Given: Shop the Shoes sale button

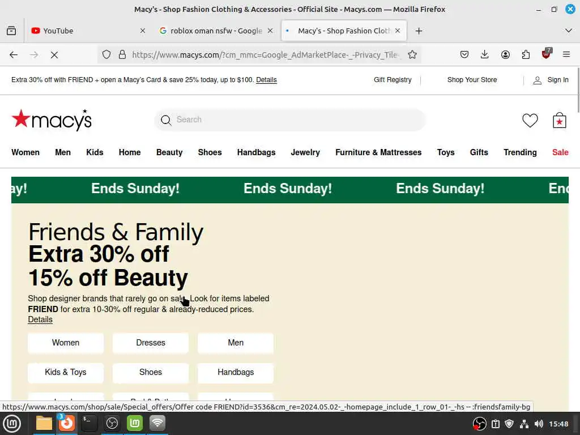Looking at the screenshot, I should (x=151, y=373).
